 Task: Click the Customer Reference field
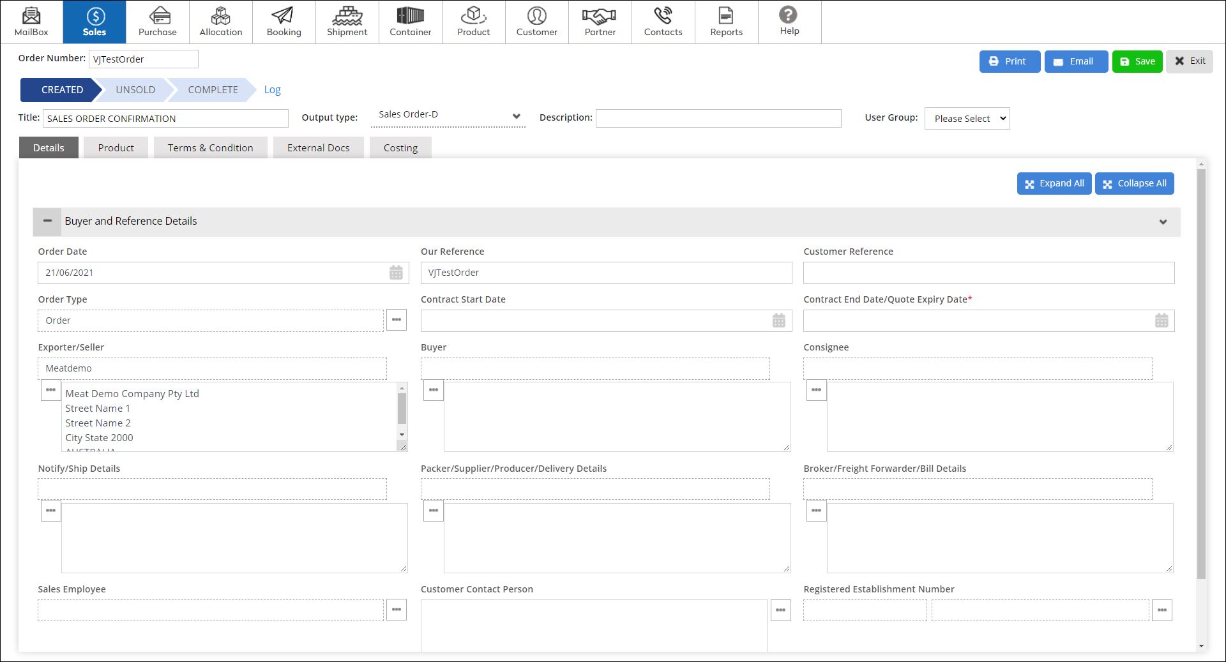(988, 273)
